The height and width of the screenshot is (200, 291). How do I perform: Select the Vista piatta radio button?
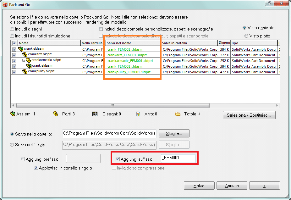[x=246, y=36]
